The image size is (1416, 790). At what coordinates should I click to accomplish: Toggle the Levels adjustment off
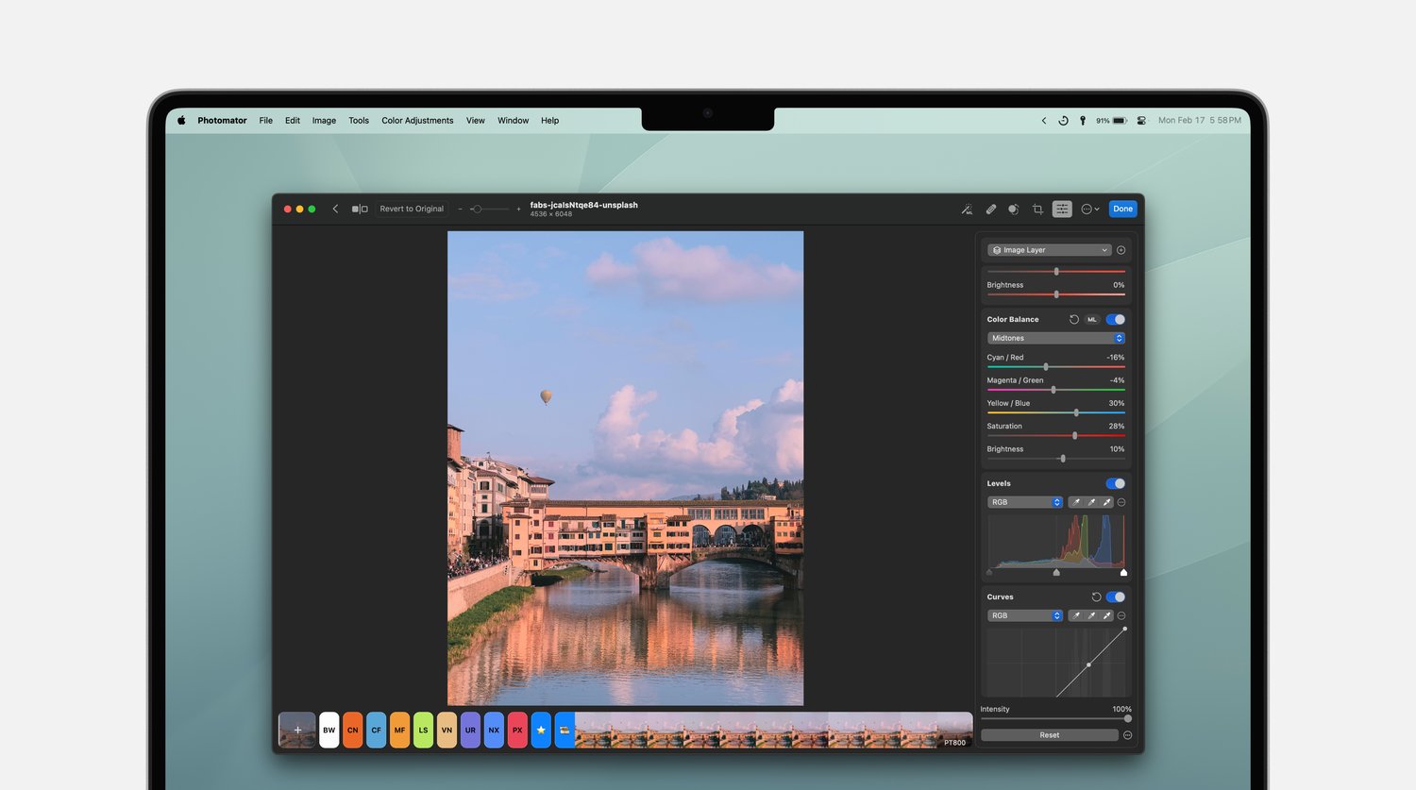[x=1116, y=483]
